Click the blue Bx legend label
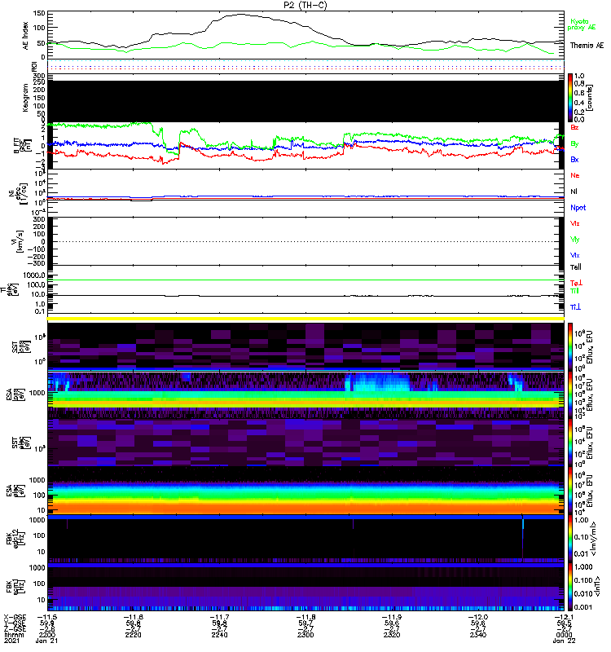The height and width of the screenshot is (652, 611). [574, 160]
